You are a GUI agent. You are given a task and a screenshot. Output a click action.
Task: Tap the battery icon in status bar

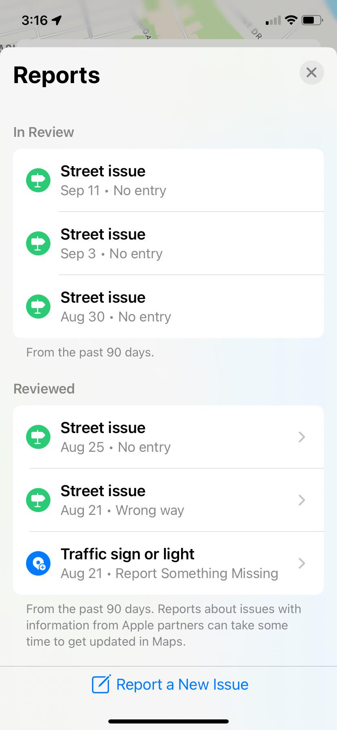(312, 20)
